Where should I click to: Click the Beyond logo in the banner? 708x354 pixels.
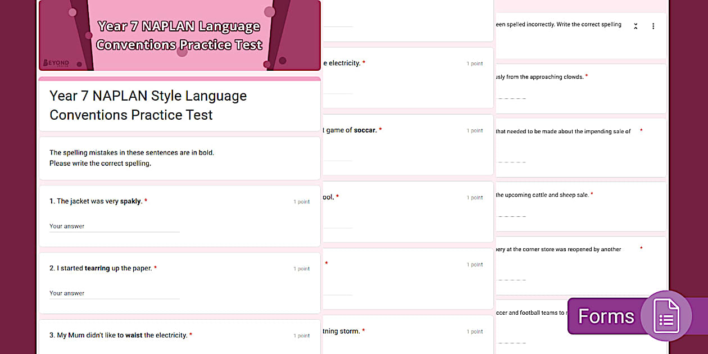pyautogui.click(x=56, y=63)
